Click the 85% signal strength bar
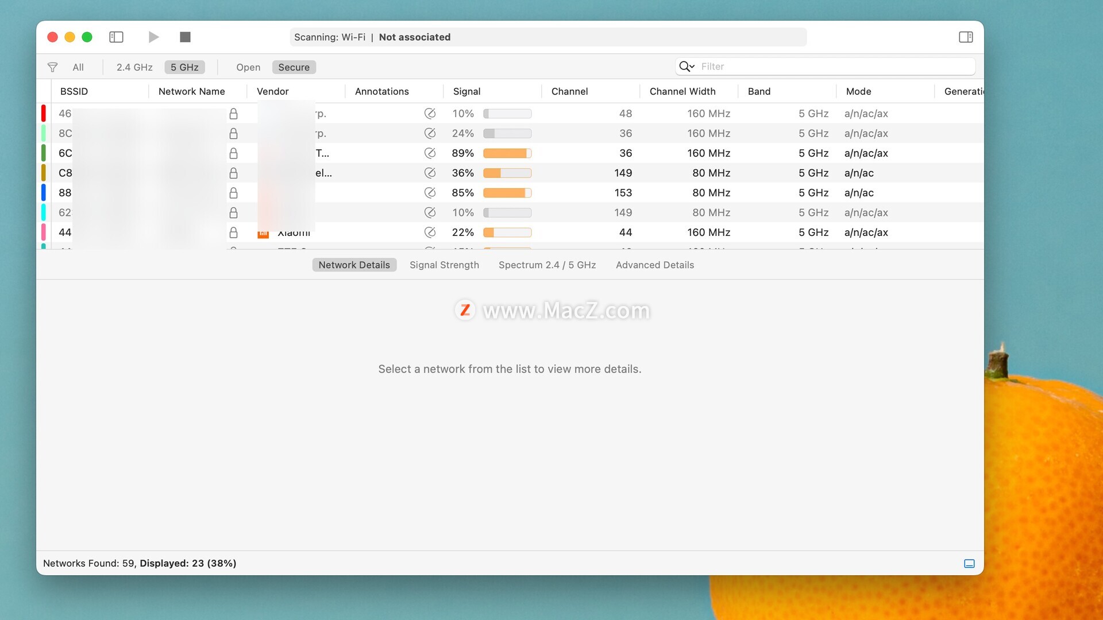The height and width of the screenshot is (620, 1103). 507,193
